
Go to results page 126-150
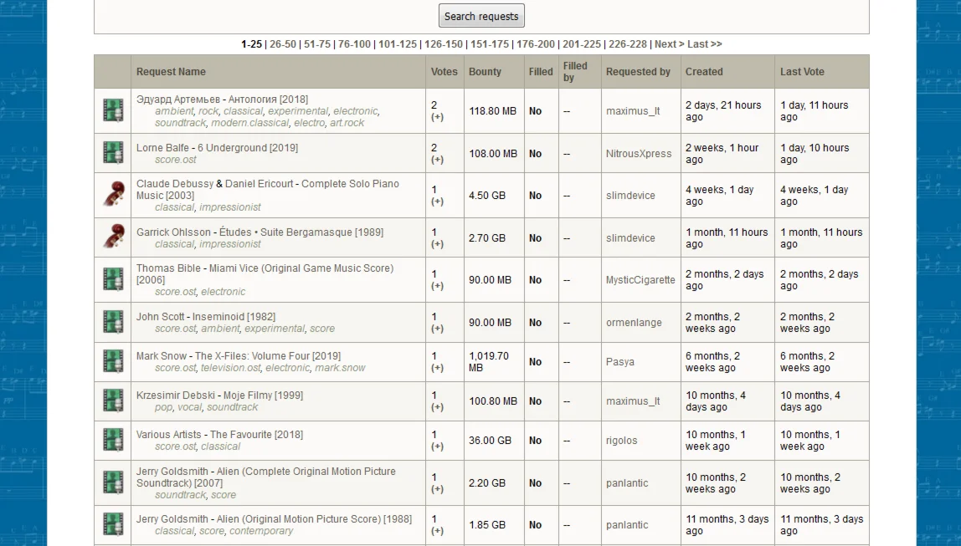click(x=443, y=44)
